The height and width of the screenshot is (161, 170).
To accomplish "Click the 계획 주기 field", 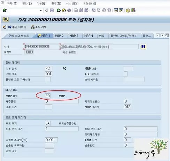I will [48, 107].
